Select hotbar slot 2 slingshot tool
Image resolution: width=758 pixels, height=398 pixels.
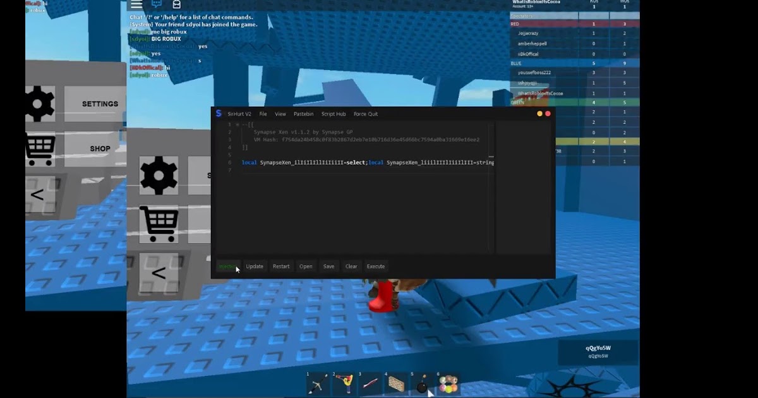[x=344, y=384]
